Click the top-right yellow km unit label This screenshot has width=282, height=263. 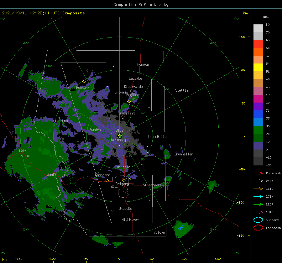pos(245,13)
